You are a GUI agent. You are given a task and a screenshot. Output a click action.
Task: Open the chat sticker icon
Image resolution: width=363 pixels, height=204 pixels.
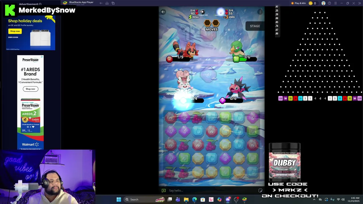click(x=260, y=190)
